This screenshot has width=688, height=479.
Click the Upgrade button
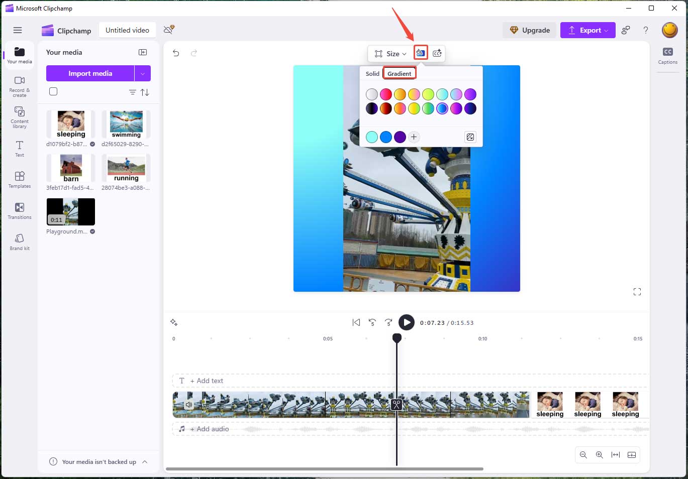529,30
